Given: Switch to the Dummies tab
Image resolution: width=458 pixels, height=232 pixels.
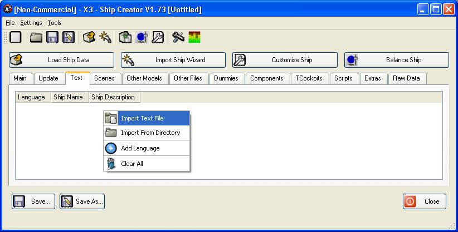Looking at the screenshot, I should click(226, 78).
